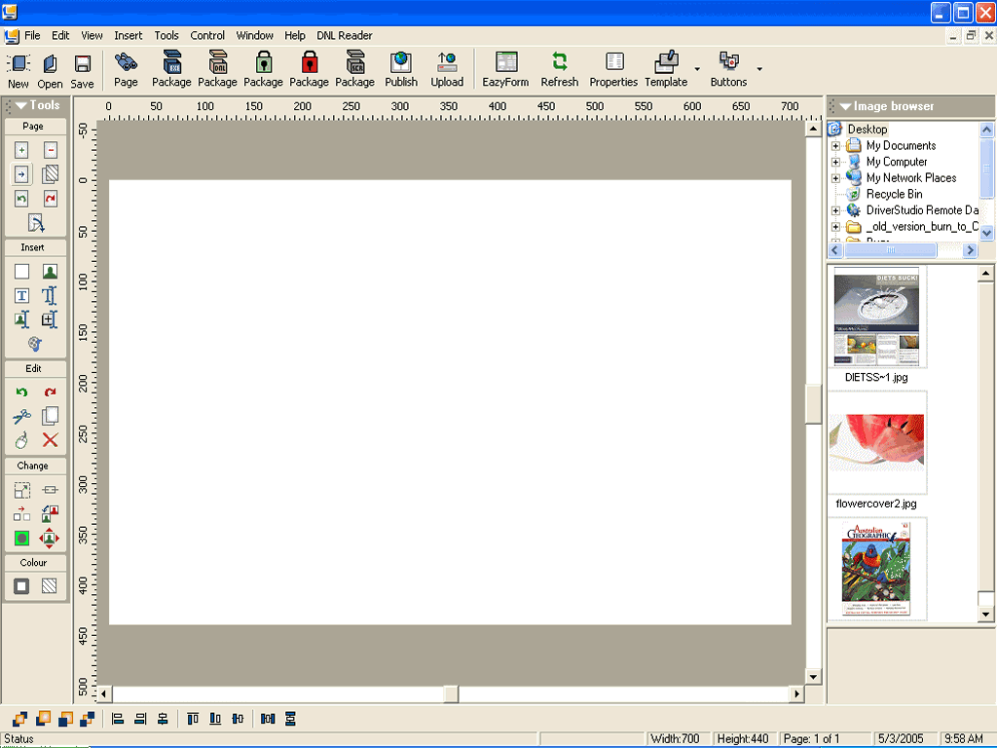
Task: Select the Australian Geographic cover thumbnail
Action: (x=877, y=569)
